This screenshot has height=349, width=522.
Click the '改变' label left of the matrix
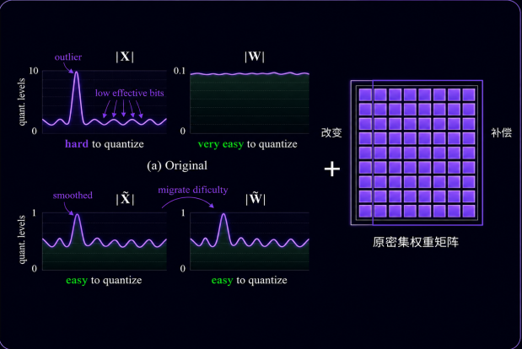[x=331, y=132]
